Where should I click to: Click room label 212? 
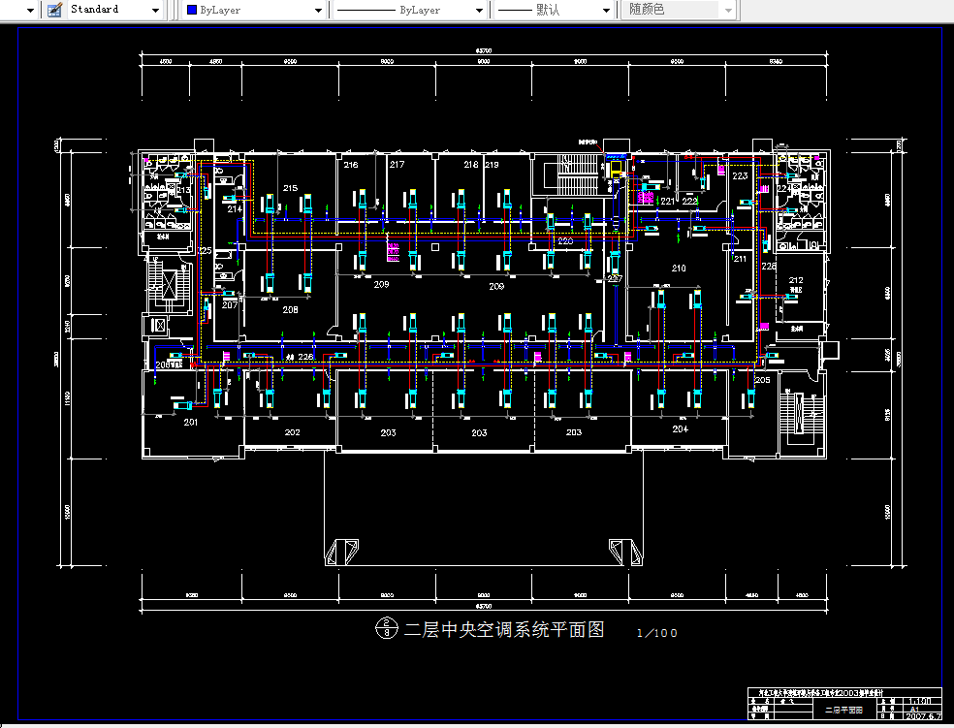pos(796,280)
